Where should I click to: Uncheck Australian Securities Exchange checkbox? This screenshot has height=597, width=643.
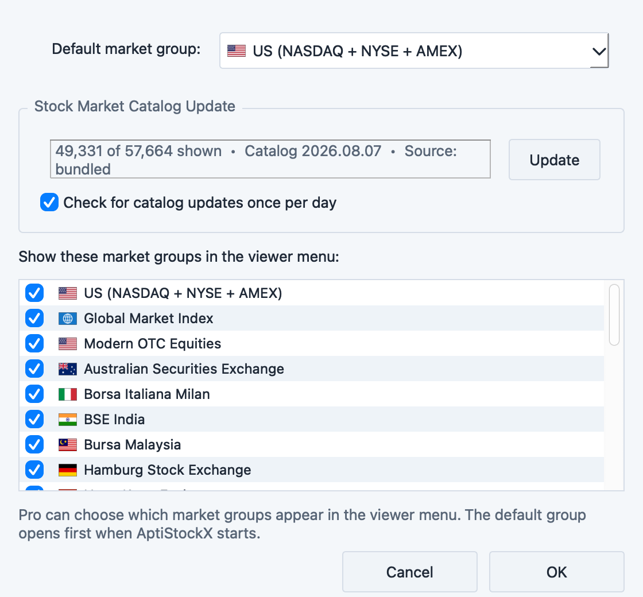[x=34, y=369]
